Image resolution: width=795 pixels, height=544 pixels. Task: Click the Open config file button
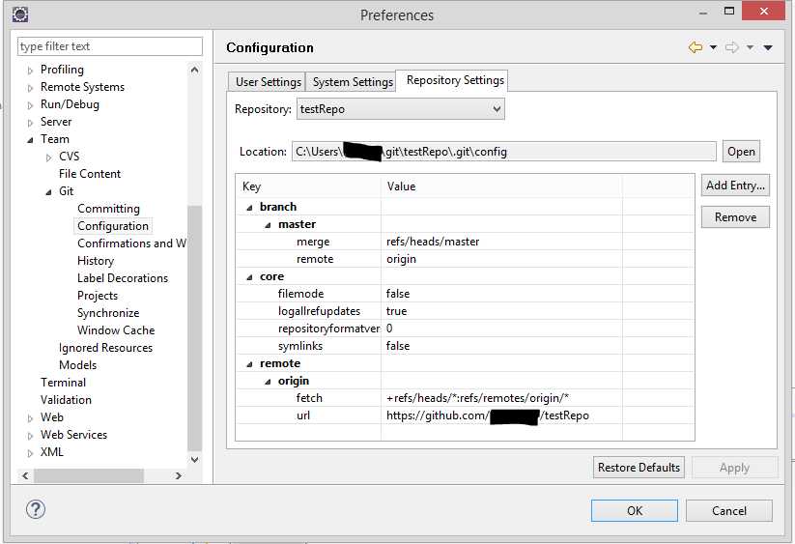click(741, 152)
